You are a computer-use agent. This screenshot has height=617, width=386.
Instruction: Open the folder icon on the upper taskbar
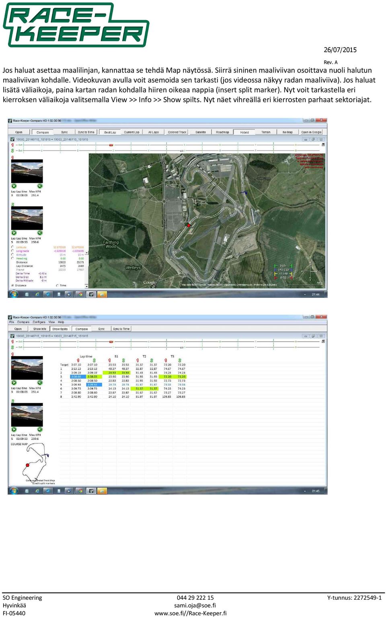coord(102,294)
